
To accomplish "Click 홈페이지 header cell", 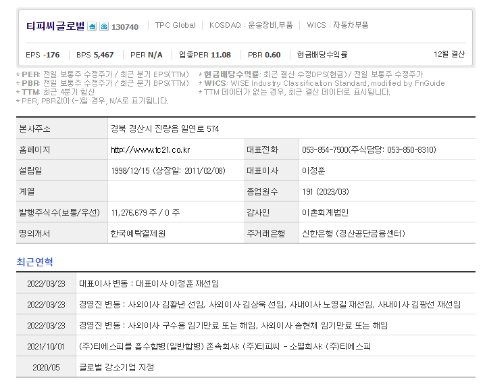I will pos(62,149).
